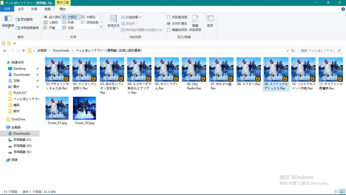Enable Hidden items (隐藏的项目) checkbox

177,30
